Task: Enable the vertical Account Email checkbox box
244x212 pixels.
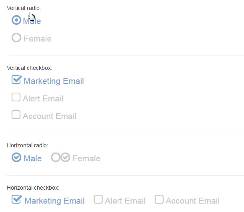Action: [x=16, y=115]
